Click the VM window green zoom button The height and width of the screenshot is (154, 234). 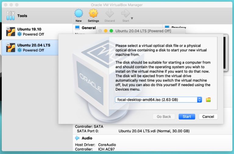pos(111,31)
